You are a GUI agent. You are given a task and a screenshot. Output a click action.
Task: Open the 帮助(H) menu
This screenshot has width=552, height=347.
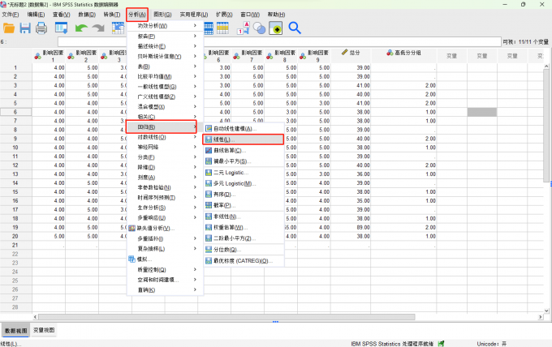coord(276,15)
